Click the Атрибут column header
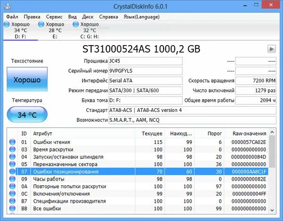Viewport: 283px width, 221px height. pyautogui.click(x=83, y=134)
